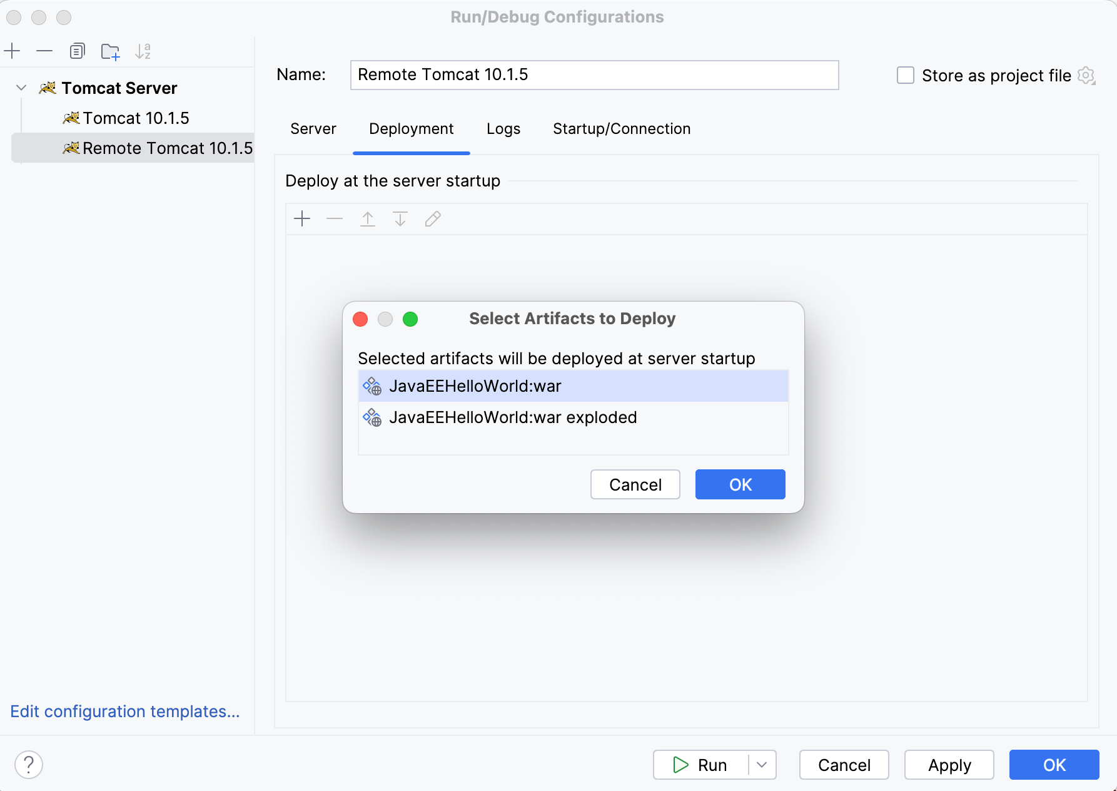Screen dimensions: 1117x791
Task: Open help using the question mark icon
Action: pos(28,764)
